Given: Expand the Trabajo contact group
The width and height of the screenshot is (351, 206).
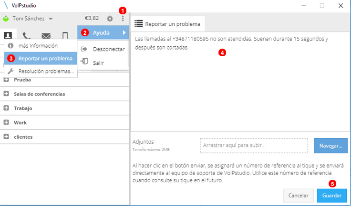Looking at the screenshot, I should pos(6,108).
